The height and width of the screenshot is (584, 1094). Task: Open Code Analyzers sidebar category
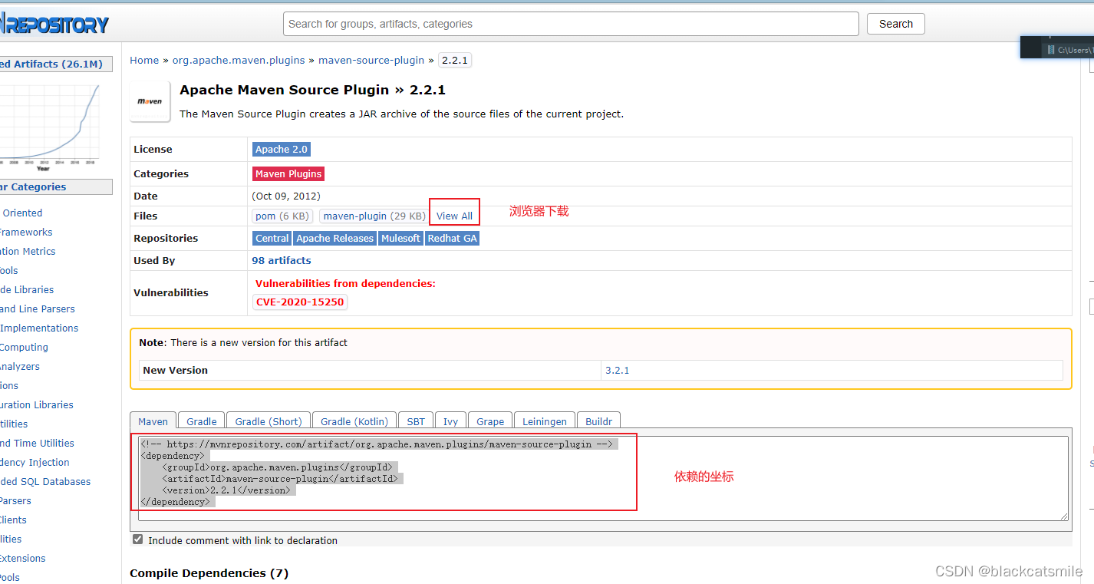pos(20,366)
